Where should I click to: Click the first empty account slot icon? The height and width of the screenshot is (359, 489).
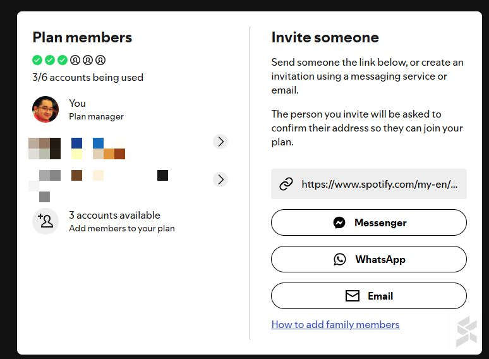pyautogui.click(x=75, y=60)
